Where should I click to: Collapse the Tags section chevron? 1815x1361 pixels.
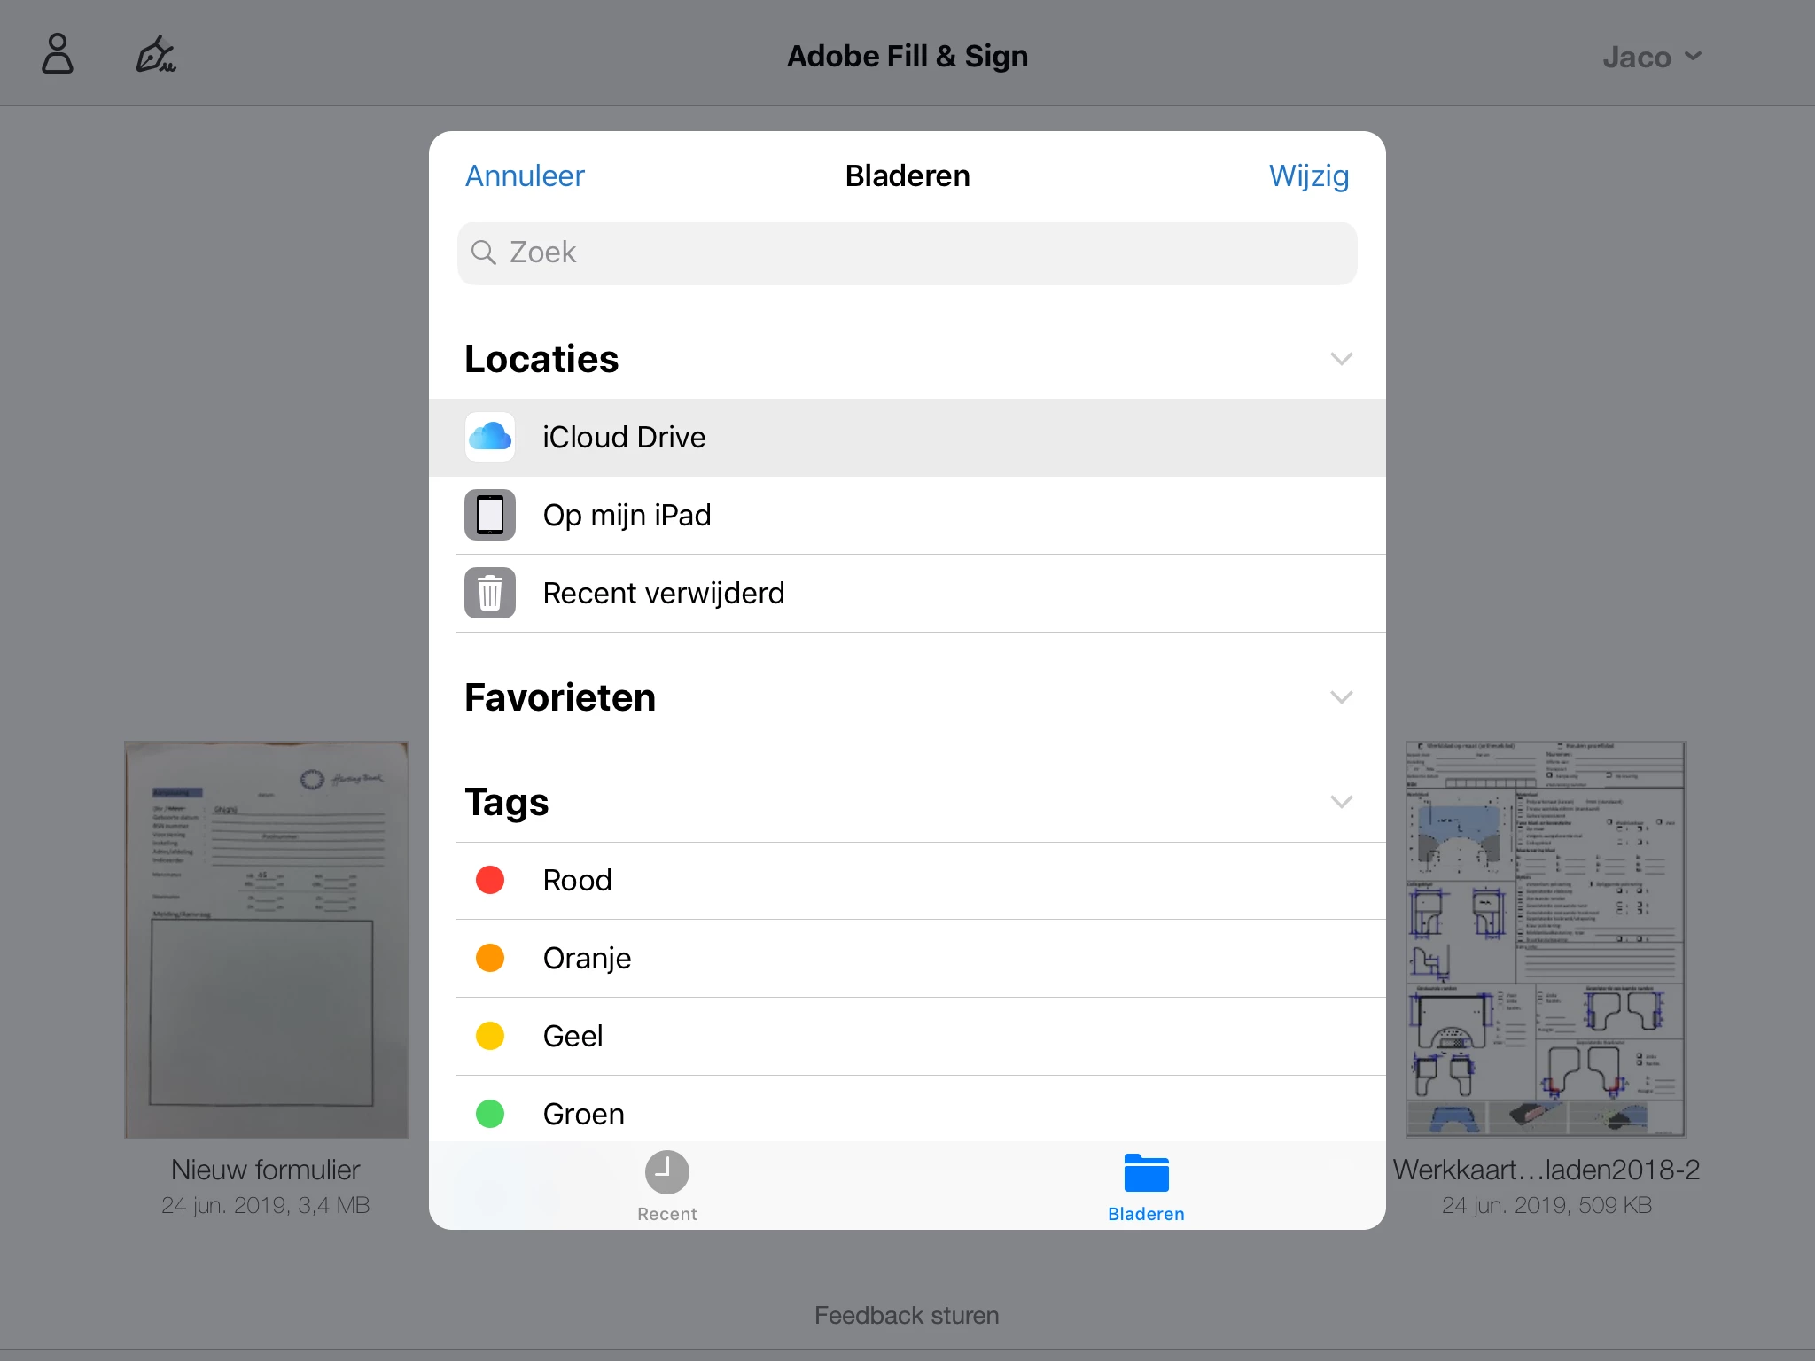tap(1341, 802)
